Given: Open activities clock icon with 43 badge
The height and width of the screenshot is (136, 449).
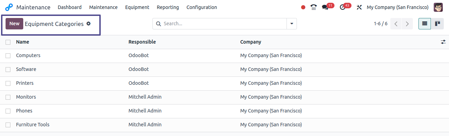Looking at the screenshot, I should click(345, 7).
